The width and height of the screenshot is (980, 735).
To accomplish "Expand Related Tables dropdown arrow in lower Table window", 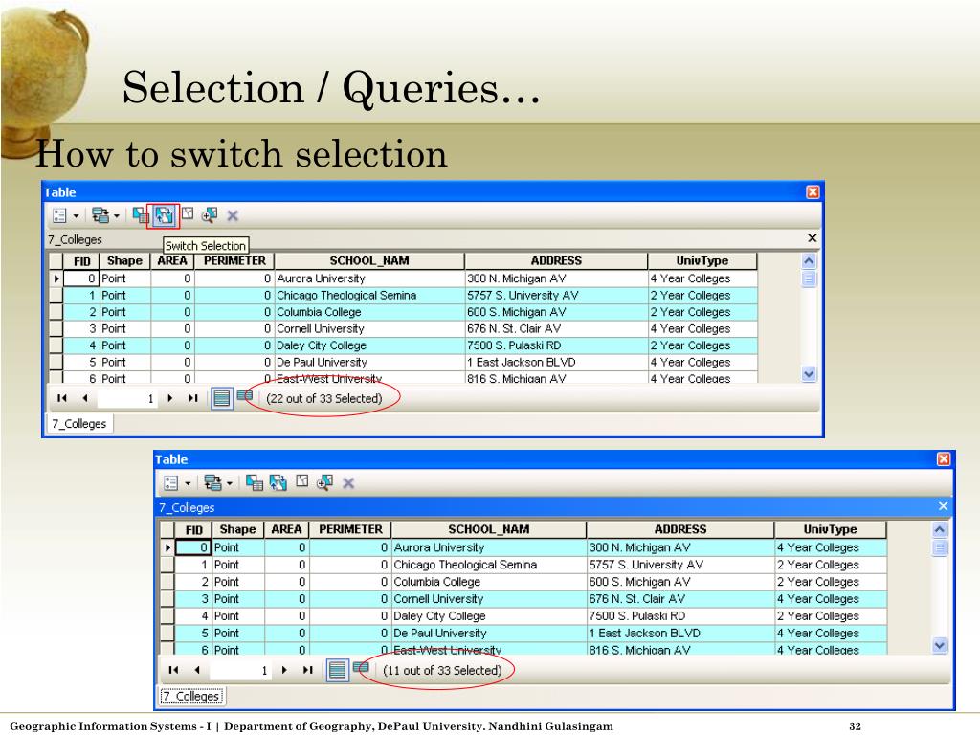I will pos(230,483).
